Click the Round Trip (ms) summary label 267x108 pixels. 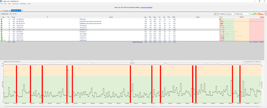coord(137,42)
